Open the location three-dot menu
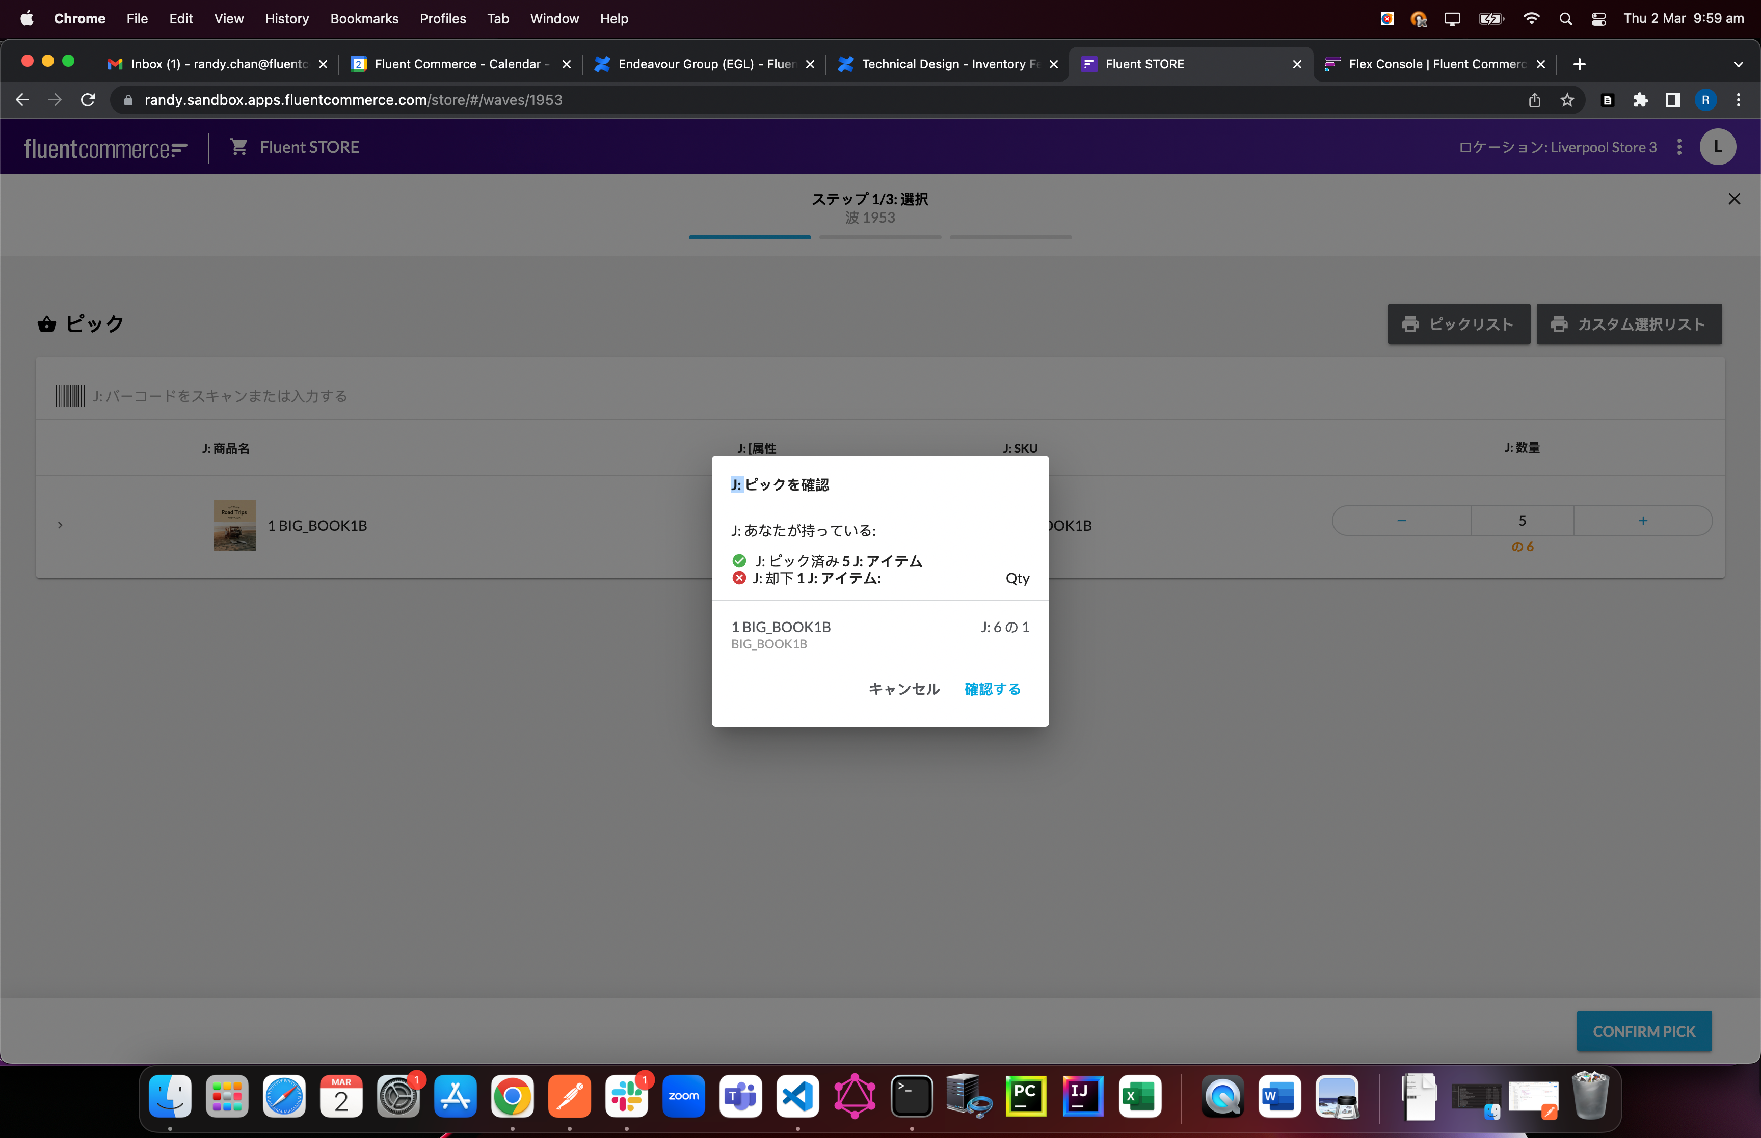 [x=1679, y=147]
